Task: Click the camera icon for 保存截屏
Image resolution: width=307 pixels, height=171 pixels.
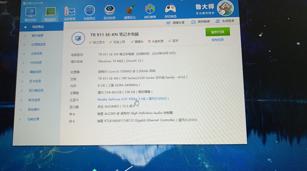Action: (193, 22)
